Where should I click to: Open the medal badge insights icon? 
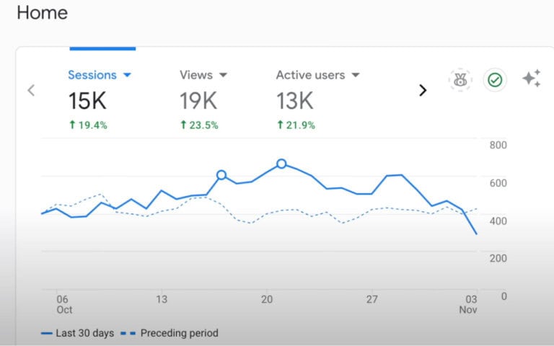[460, 80]
